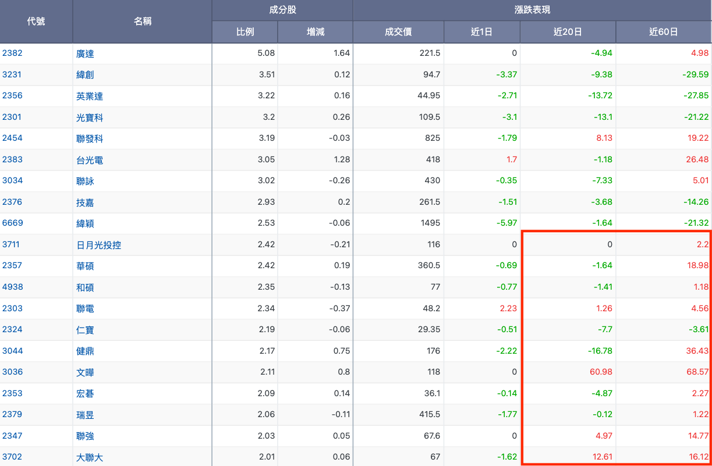Click the 近20日 column header
The height and width of the screenshot is (466, 712).
tap(568, 32)
